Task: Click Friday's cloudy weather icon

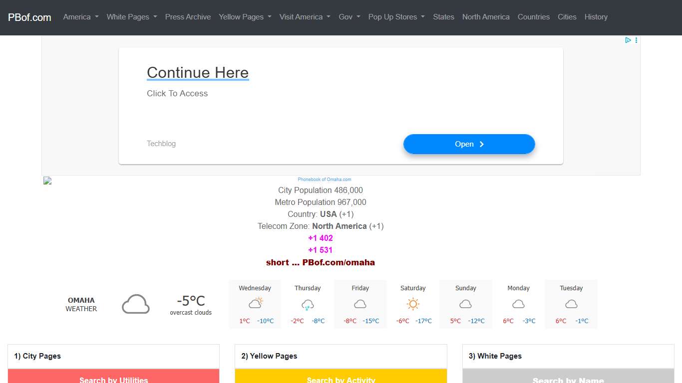Action: (x=360, y=304)
